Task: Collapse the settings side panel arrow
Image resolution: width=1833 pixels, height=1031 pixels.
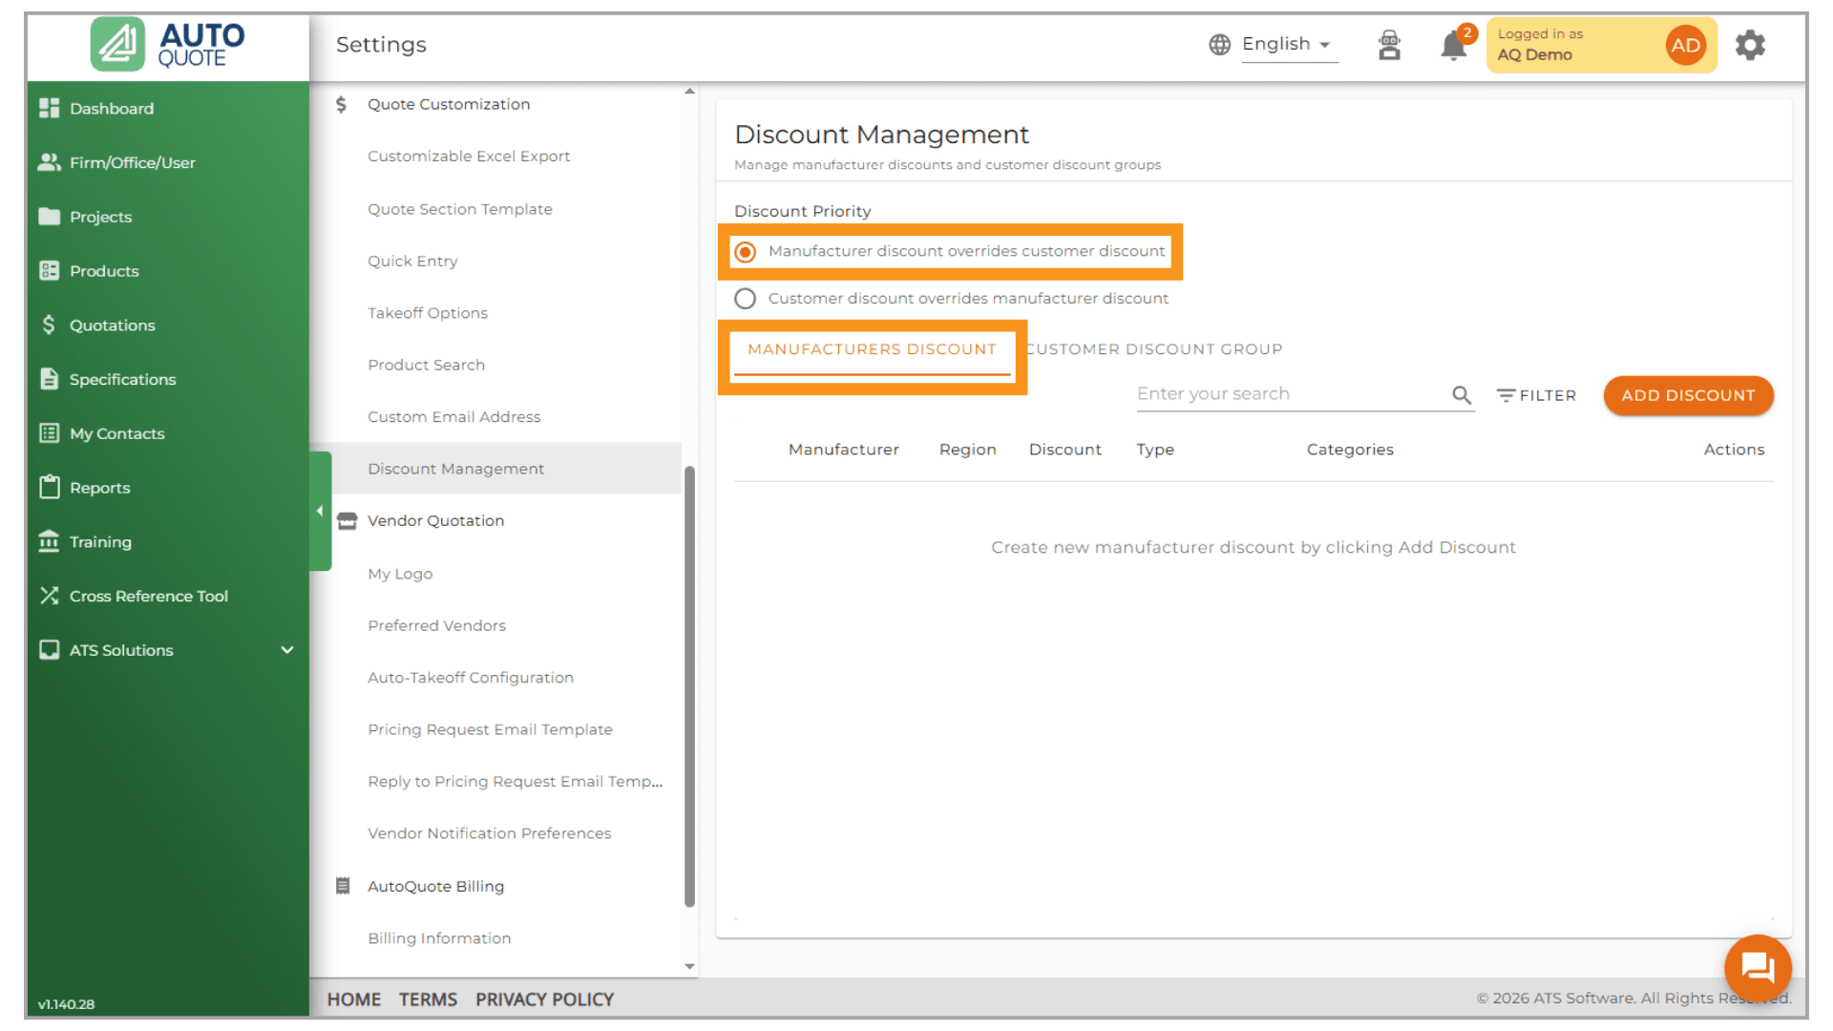Action: (320, 511)
